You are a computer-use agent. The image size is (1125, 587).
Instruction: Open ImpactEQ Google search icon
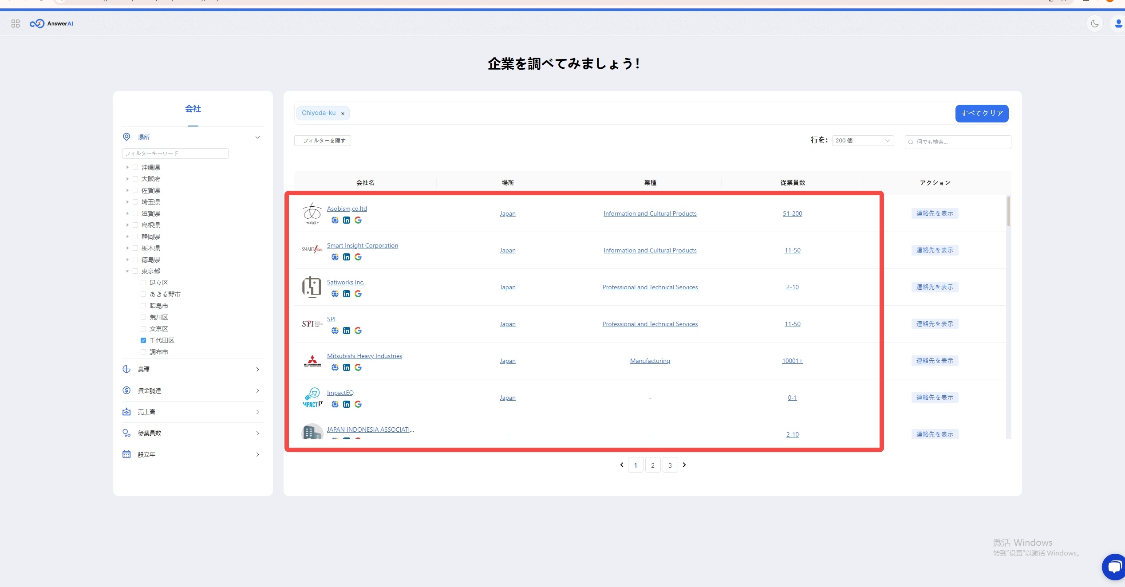click(358, 404)
